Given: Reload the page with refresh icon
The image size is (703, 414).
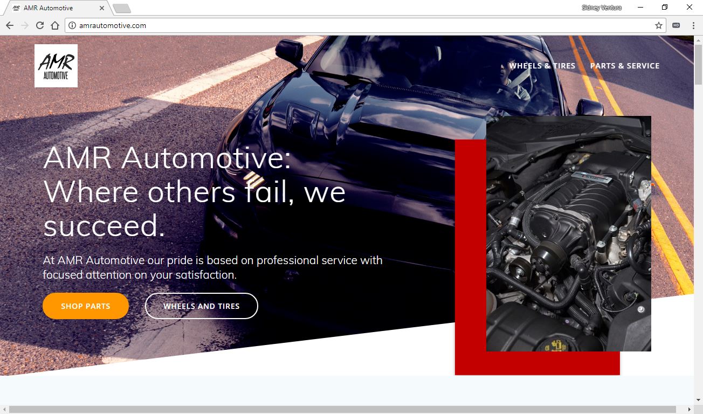Looking at the screenshot, I should (x=40, y=25).
